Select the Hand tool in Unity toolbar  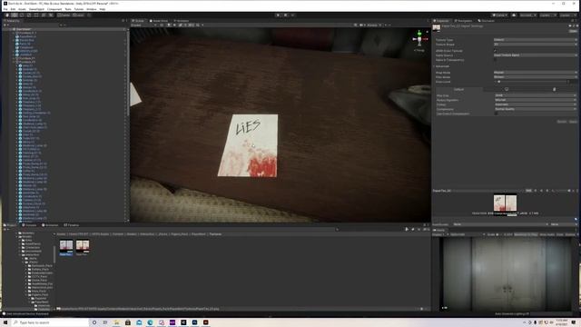pos(7,15)
